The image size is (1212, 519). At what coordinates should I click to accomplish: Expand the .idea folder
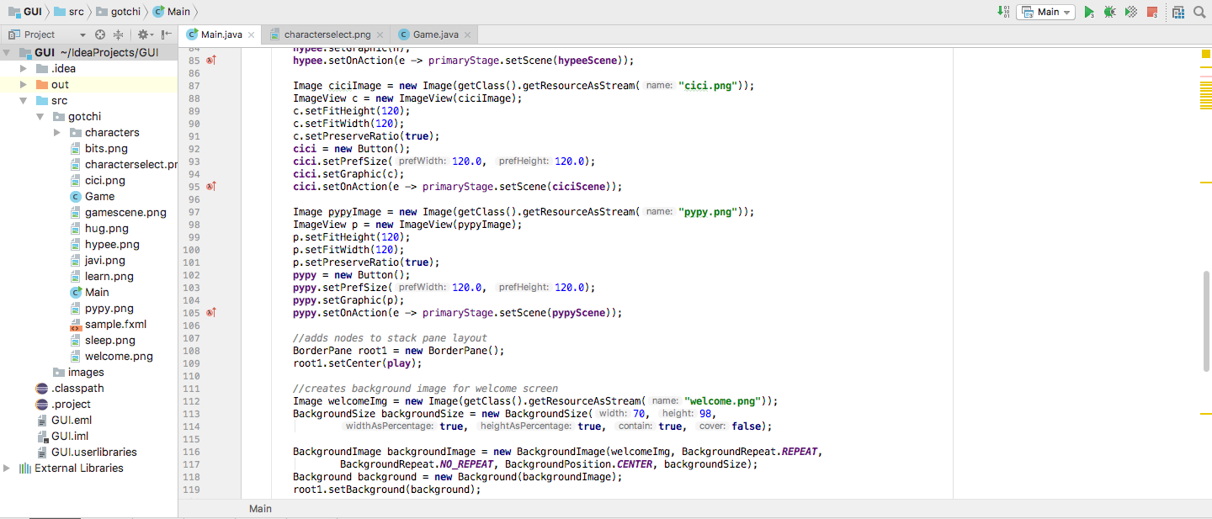click(x=24, y=68)
